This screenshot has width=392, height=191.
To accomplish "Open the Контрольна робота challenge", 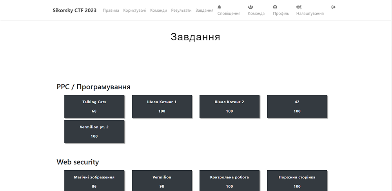I will coord(229,181).
